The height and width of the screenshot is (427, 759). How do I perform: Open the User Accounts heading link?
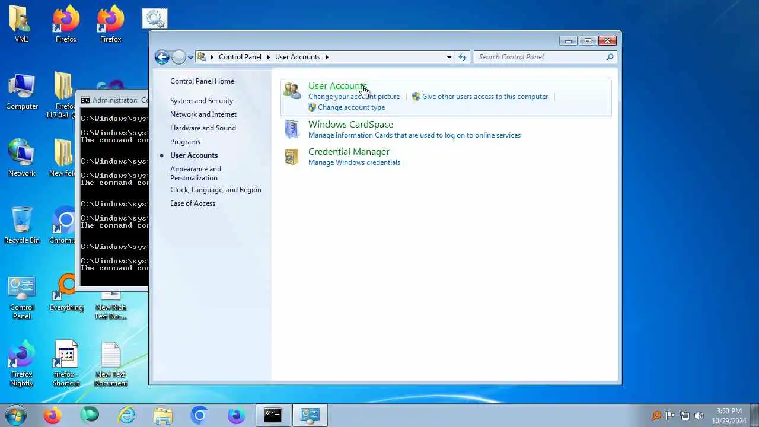coord(337,86)
